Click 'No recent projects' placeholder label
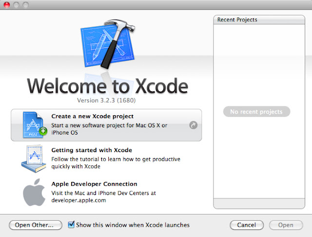Screen dimensions: 312x237 (256, 112)
